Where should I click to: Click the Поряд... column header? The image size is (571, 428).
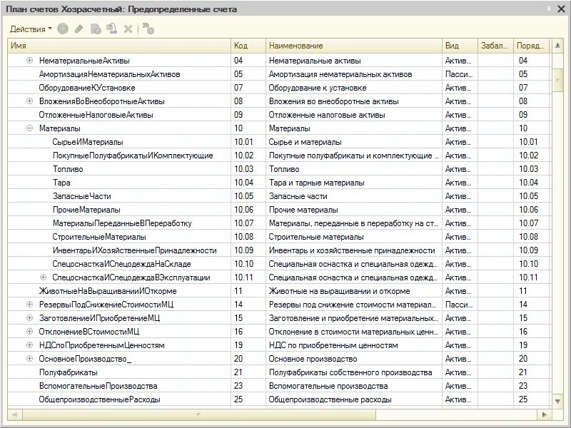[x=531, y=46]
